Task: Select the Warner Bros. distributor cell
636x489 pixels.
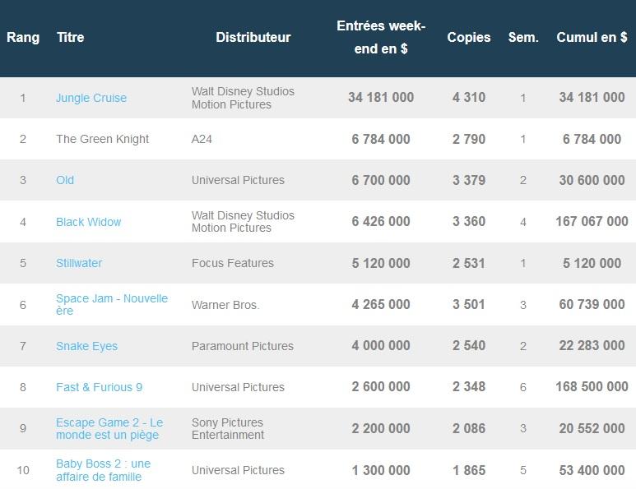Action: point(225,305)
